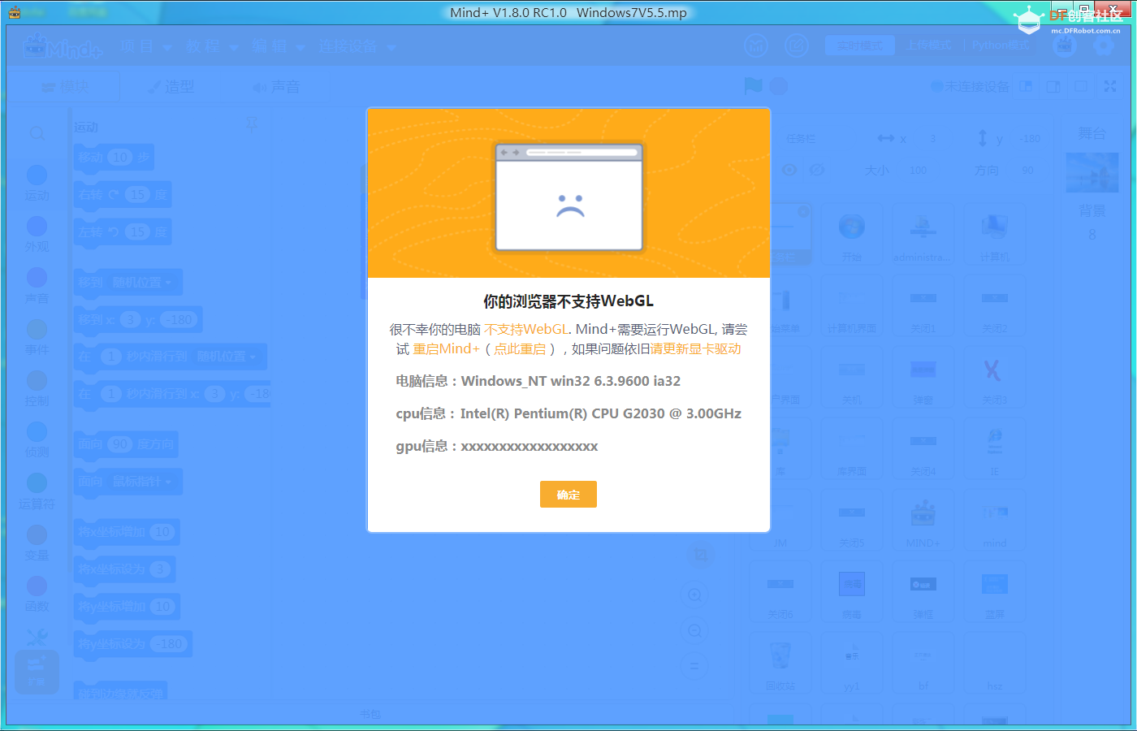
Task: Open the settings gear icon
Action: [1103, 45]
